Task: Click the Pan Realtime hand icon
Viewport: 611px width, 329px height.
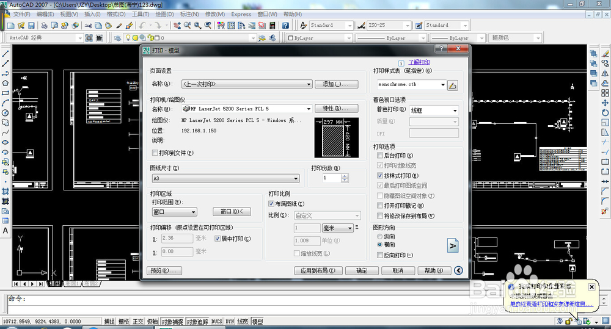Action: click(x=177, y=25)
